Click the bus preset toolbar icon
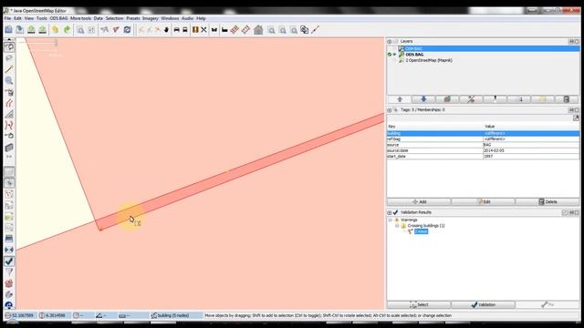 point(184,30)
